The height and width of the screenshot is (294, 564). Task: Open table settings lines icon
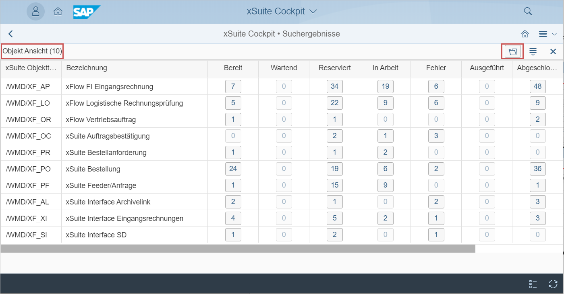533,51
